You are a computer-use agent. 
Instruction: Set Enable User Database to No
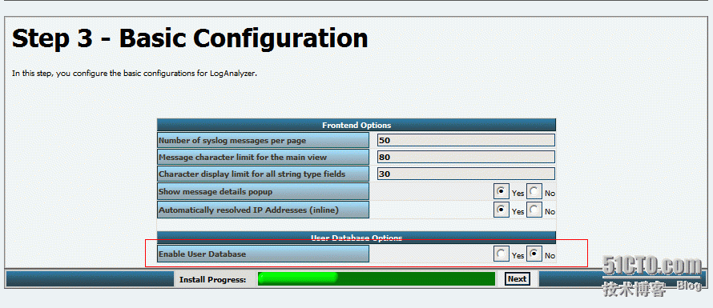pyautogui.click(x=534, y=254)
